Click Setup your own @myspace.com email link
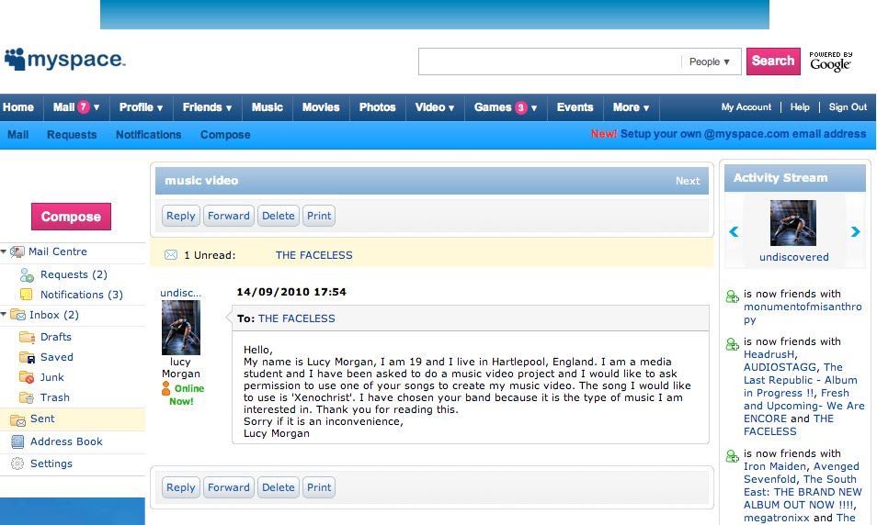The width and height of the screenshot is (877, 525). 743,134
